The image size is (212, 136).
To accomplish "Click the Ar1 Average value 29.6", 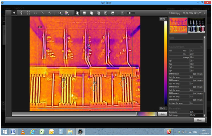I will 192,58.
